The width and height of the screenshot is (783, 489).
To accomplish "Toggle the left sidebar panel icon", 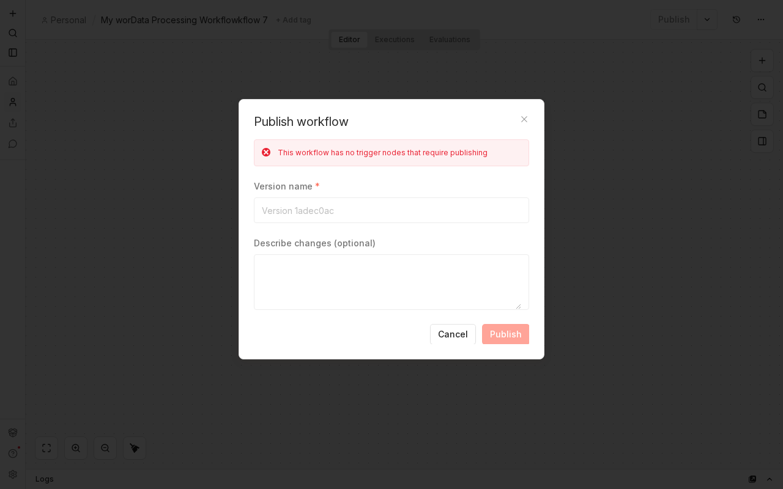I will pos(13,53).
